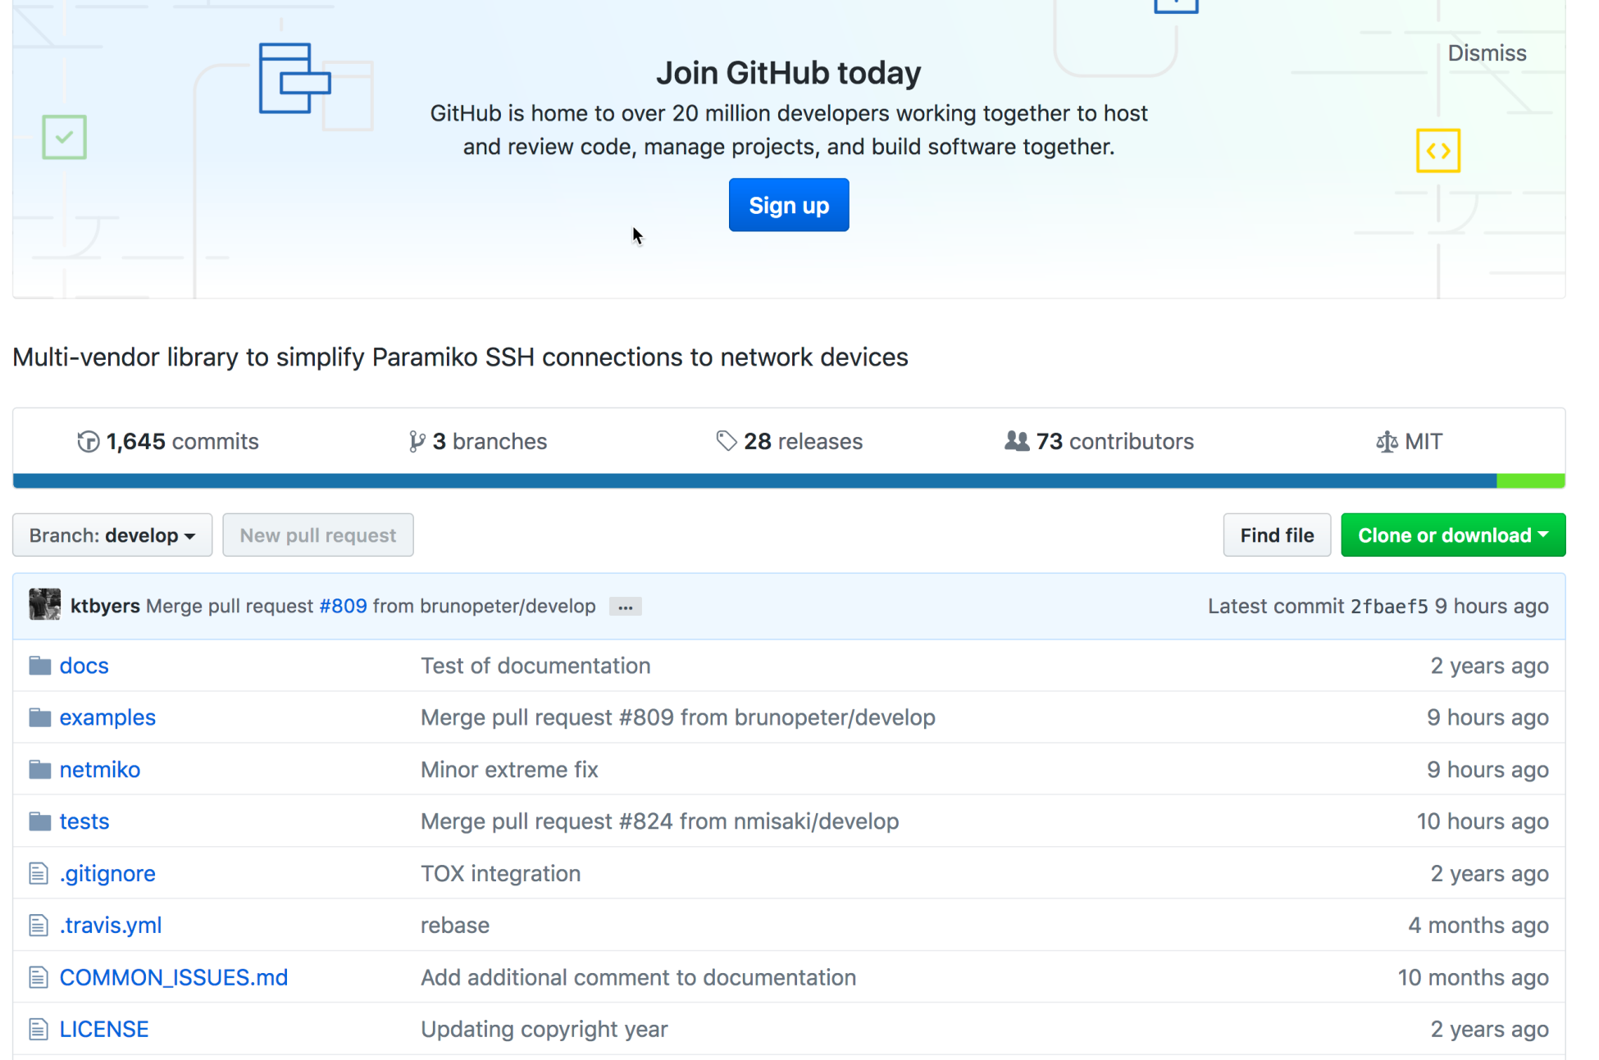Click the repository description text

click(460, 357)
